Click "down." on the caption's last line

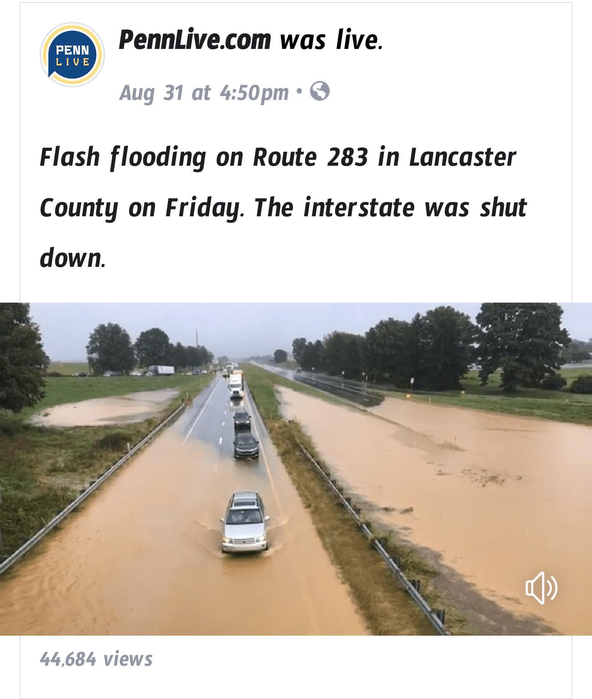click(73, 258)
